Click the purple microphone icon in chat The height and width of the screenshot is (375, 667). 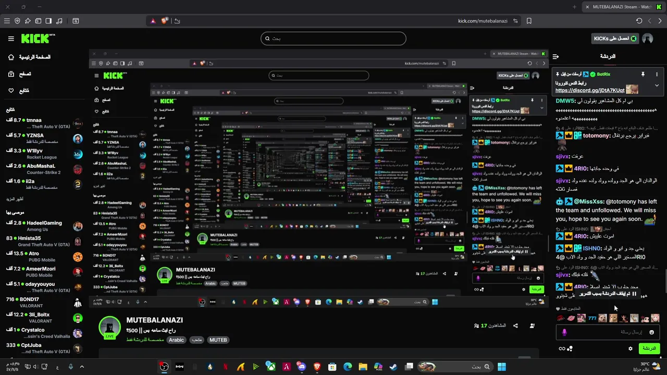[x=564, y=332]
